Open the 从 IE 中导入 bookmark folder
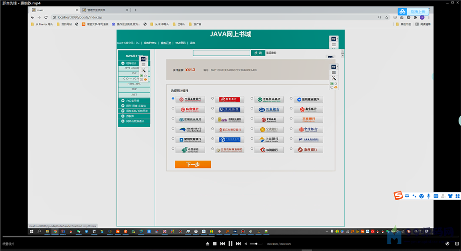Image resolution: width=461 pixels, height=251 pixels. click(159, 24)
